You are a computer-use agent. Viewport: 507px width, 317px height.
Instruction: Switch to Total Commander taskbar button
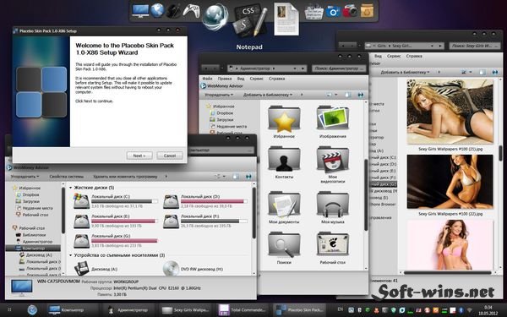pos(243,310)
